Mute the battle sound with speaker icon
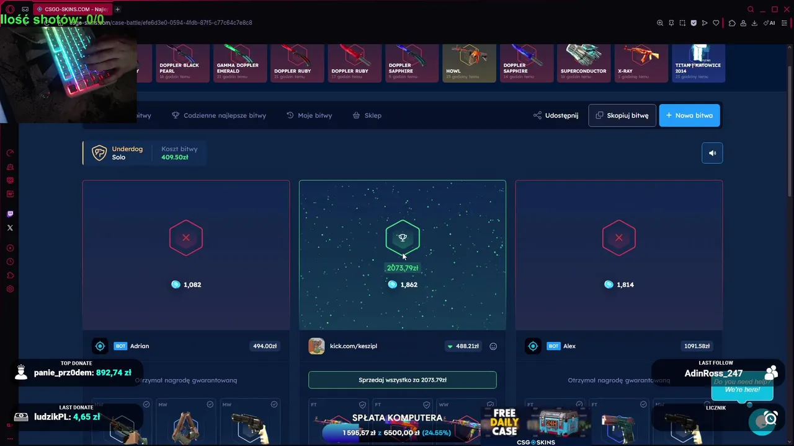Screen dimensions: 794x446 click(x=712, y=153)
